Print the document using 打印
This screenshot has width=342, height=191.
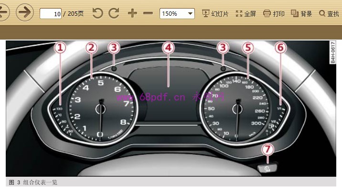point(274,13)
